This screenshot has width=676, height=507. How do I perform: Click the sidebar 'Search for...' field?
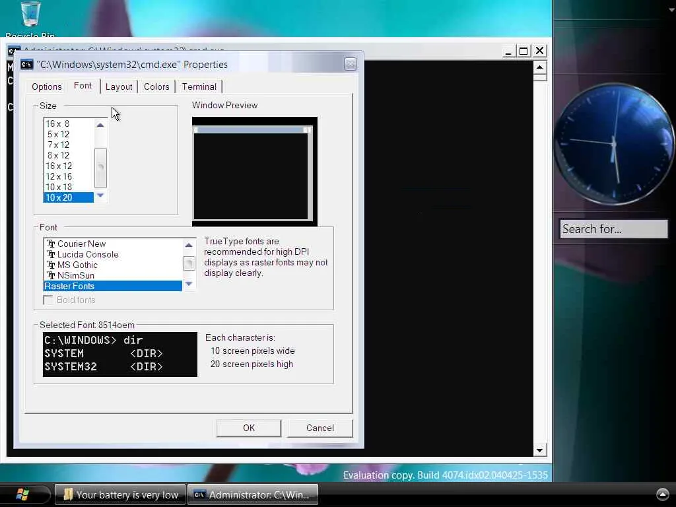point(614,229)
